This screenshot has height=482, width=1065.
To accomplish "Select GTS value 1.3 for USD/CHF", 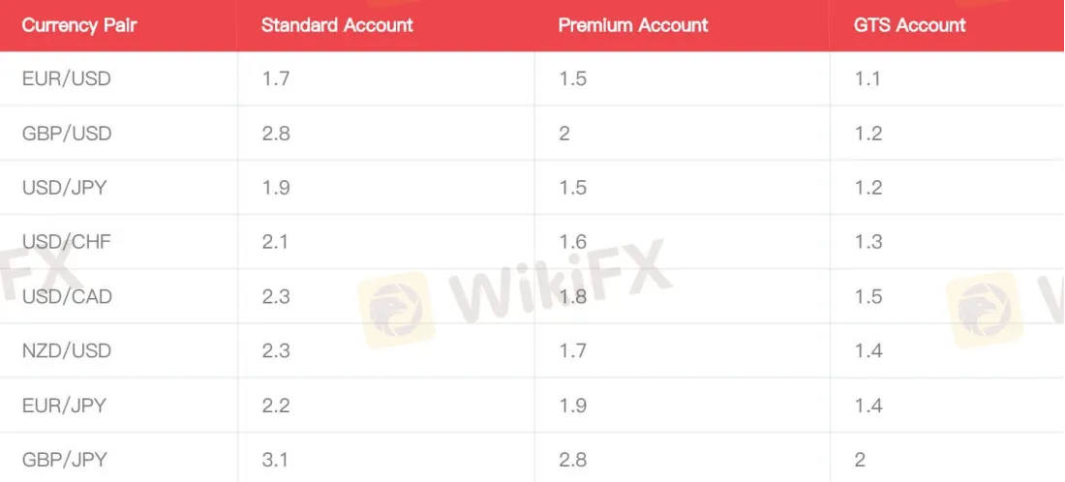I will coord(868,242).
